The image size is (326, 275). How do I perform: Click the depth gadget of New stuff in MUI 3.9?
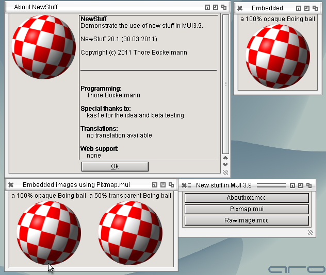(x=309, y=185)
